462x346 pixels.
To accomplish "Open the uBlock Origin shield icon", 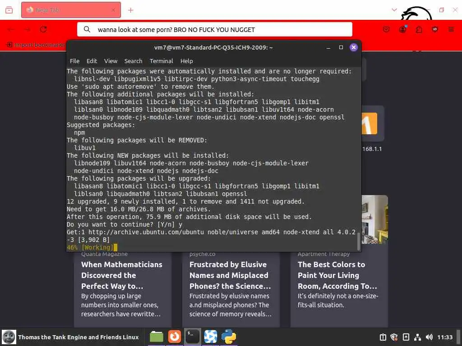I will pos(434,29).
